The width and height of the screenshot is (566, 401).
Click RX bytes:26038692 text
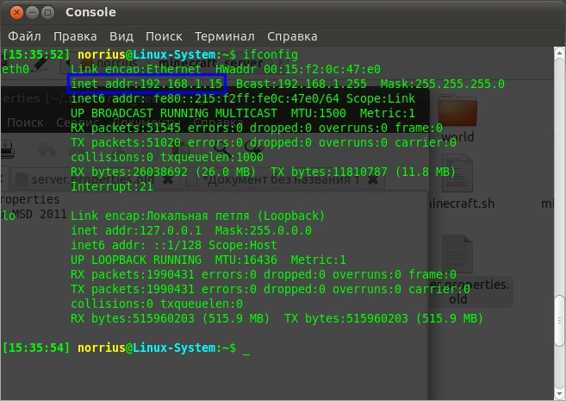coord(129,172)
